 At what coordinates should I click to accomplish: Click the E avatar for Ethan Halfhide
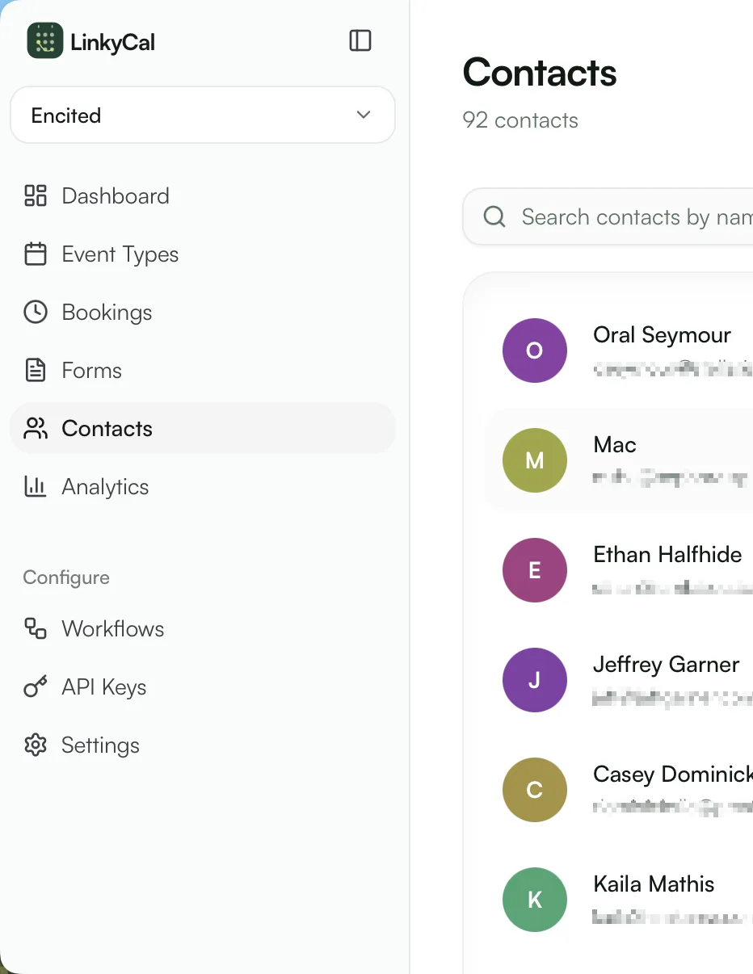pos(534,570)
